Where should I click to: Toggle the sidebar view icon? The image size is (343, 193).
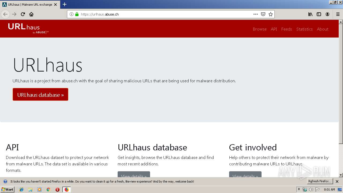click(x=319, y=14)
